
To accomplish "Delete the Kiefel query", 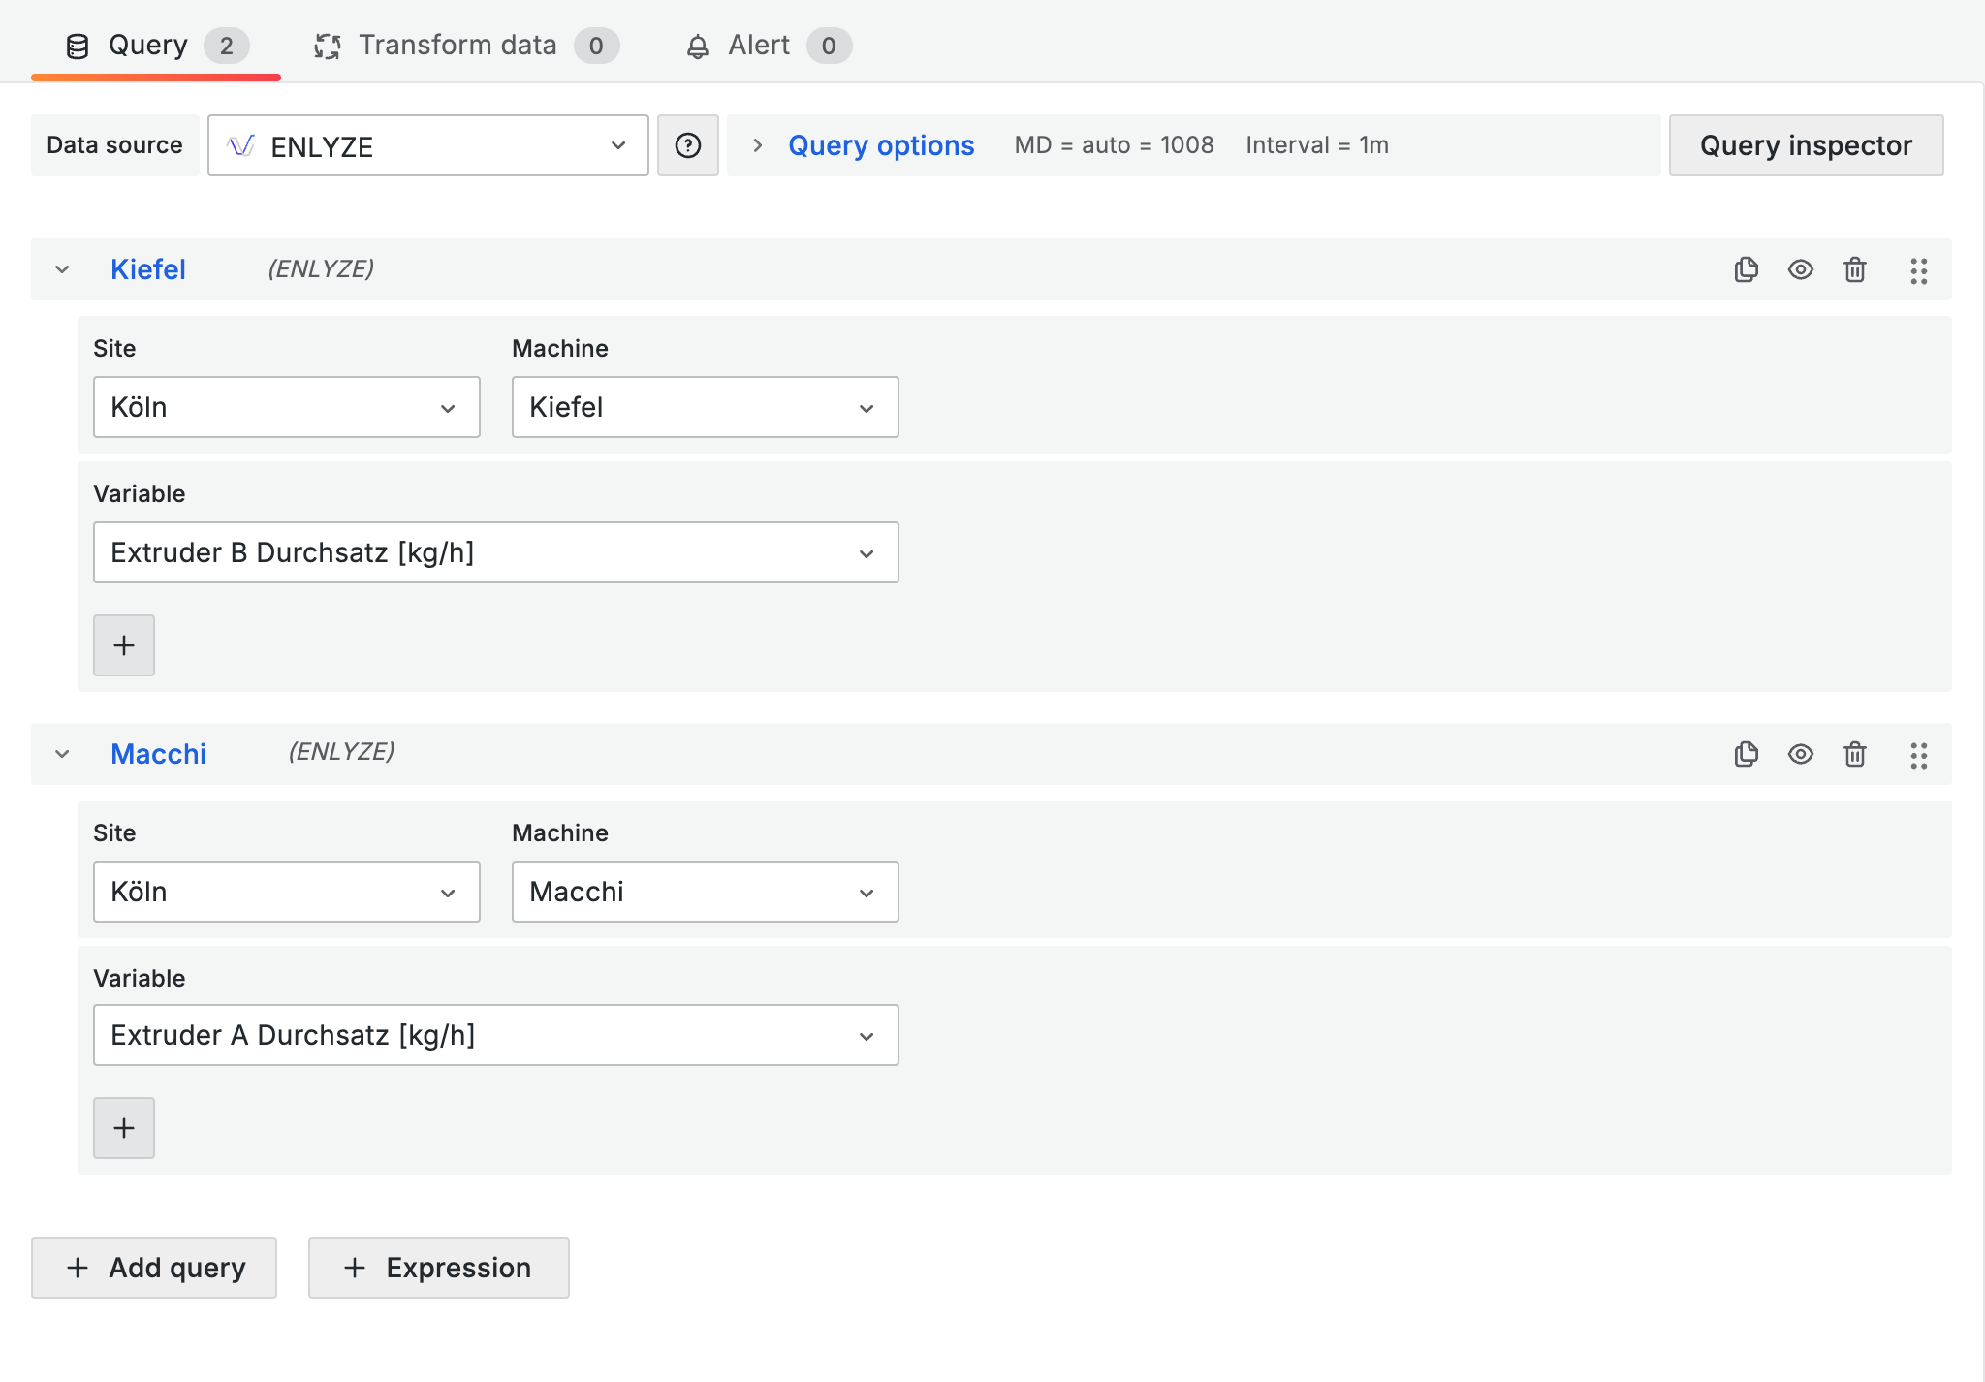I will click(1854, 269).
